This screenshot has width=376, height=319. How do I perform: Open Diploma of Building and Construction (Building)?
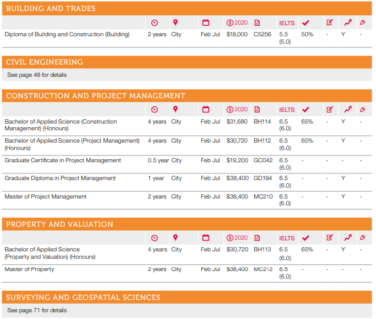(67, 34)
